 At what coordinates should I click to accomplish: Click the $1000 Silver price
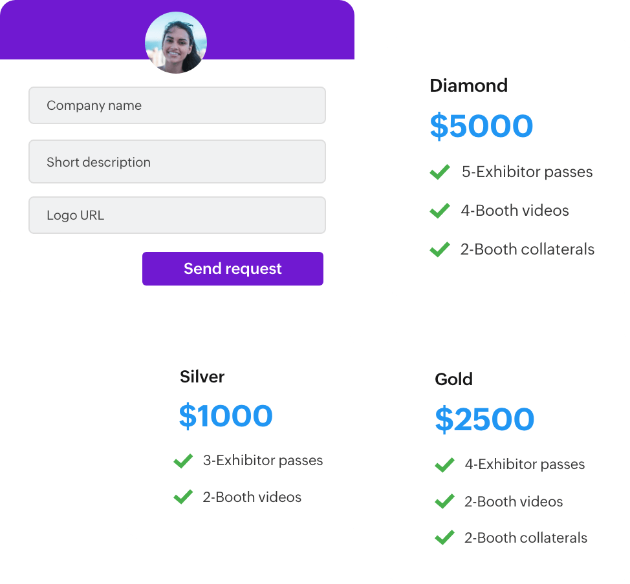[226, 417]
